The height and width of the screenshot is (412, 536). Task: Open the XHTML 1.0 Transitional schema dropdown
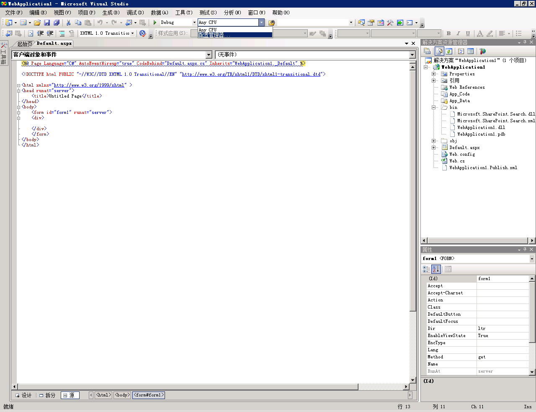tap(133, 33)
